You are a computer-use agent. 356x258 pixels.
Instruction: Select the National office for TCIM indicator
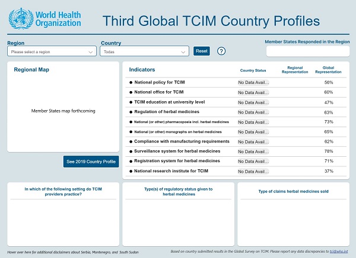(x=159, y=92)
